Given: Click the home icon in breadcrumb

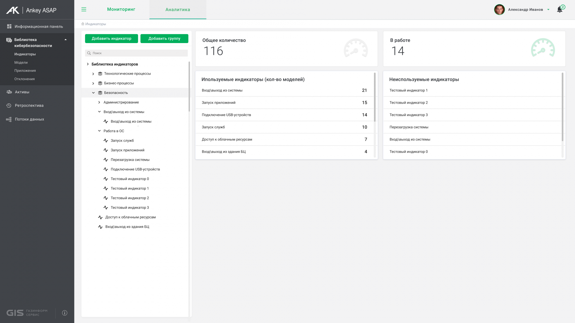Looking at the screenshot, I should pos(83,24).
